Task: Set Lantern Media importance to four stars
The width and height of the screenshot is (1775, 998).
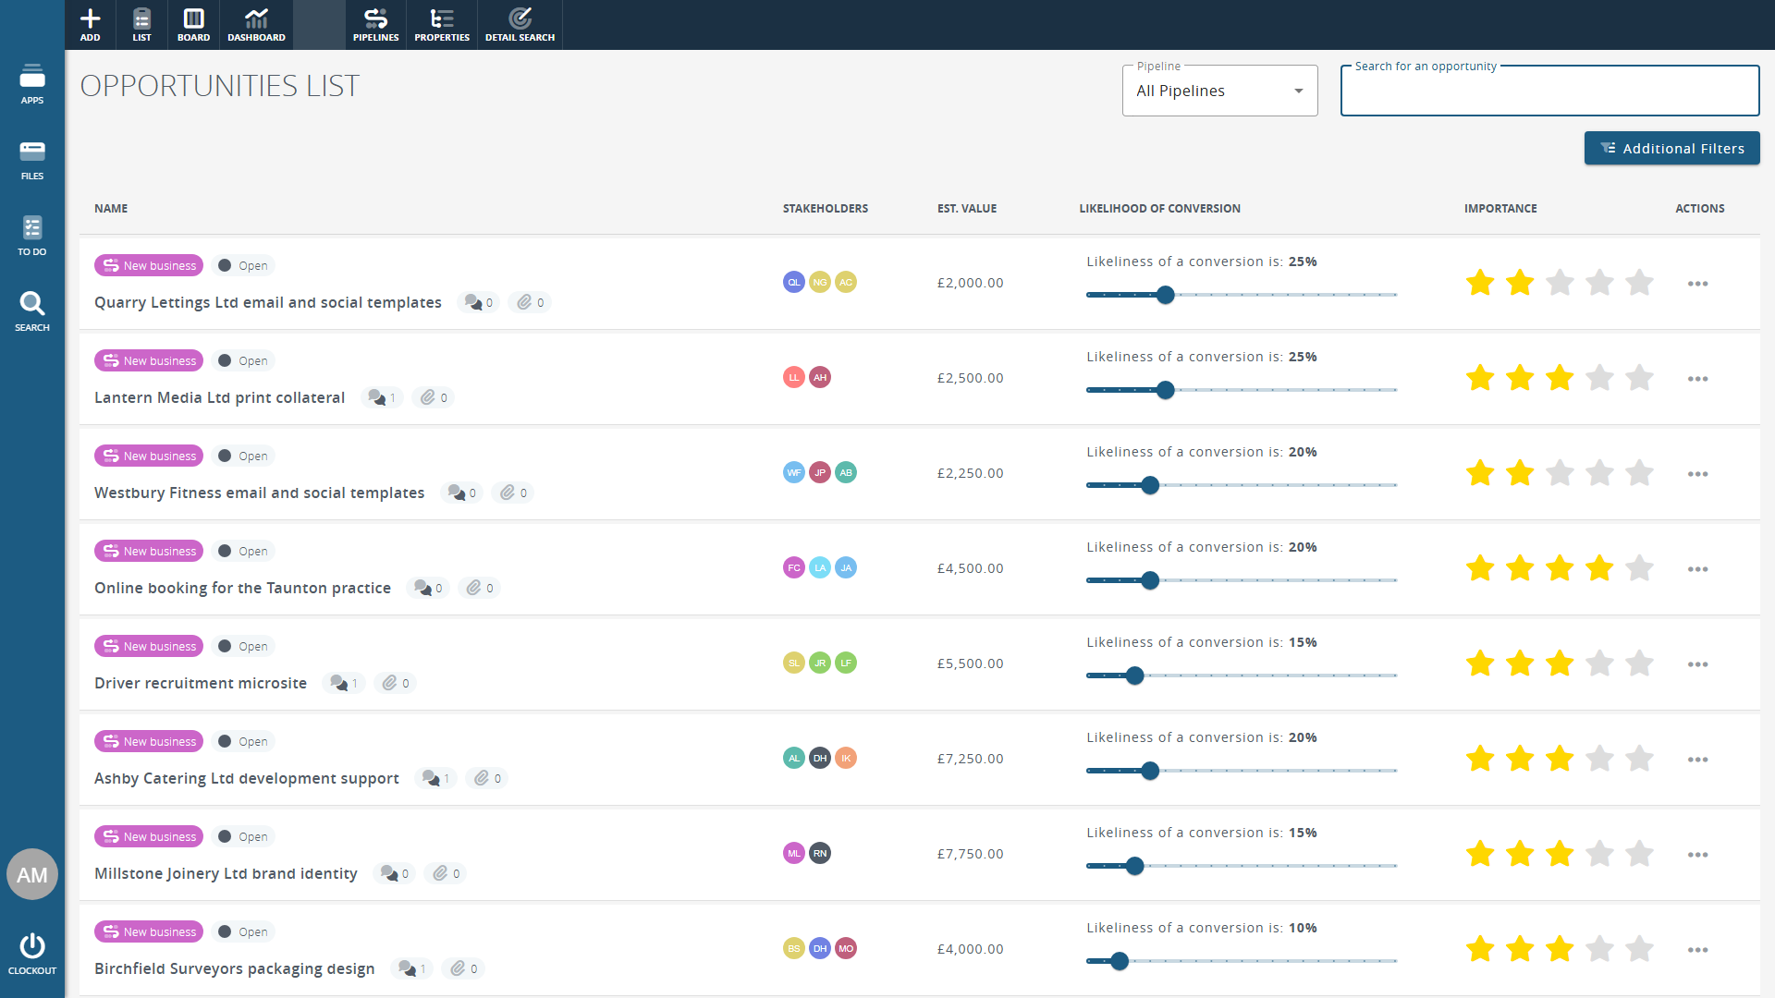Action: (1599, 378)
